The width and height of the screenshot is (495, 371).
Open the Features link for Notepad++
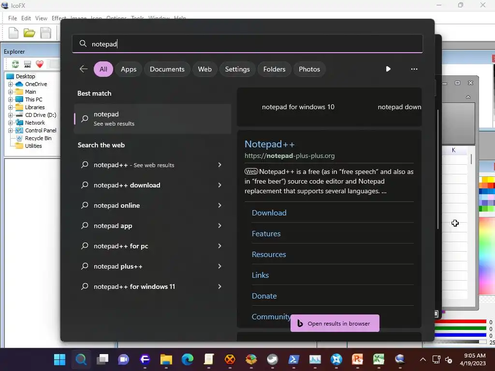(266, 234)
